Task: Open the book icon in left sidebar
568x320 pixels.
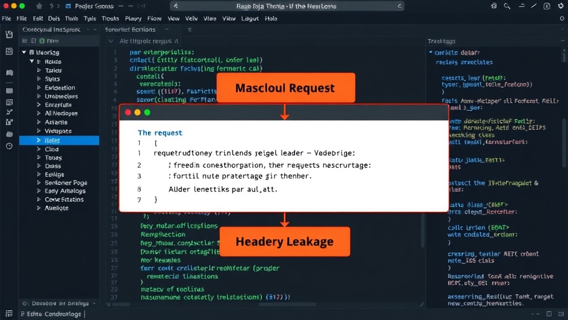Action: (9, 73)
